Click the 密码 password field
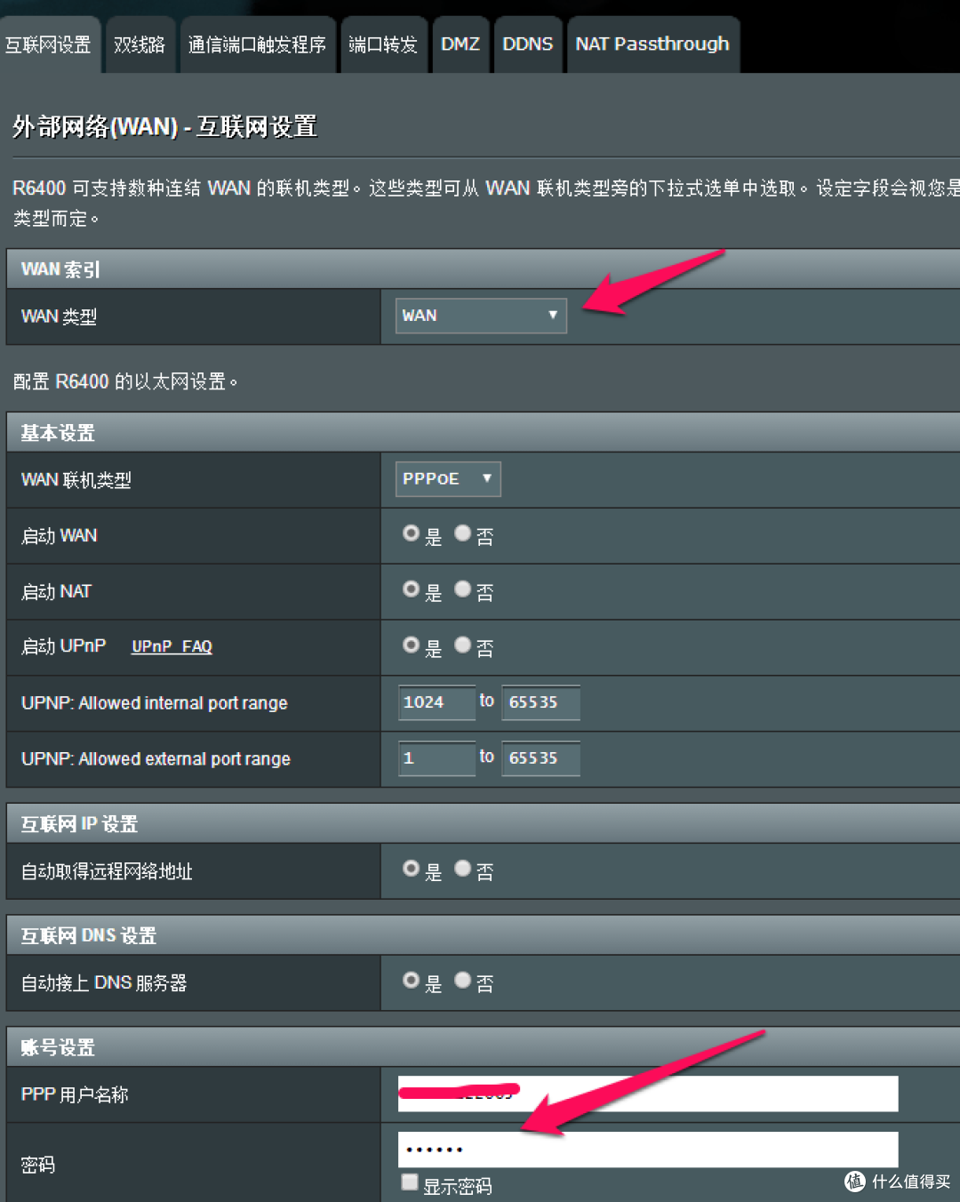Screen dimensions: 960x1202 point(647,1150)
